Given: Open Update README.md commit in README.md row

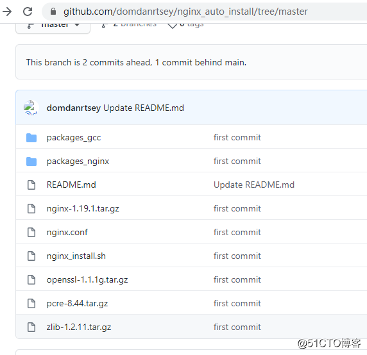Looking at the screenshot, I should (254, 185).
